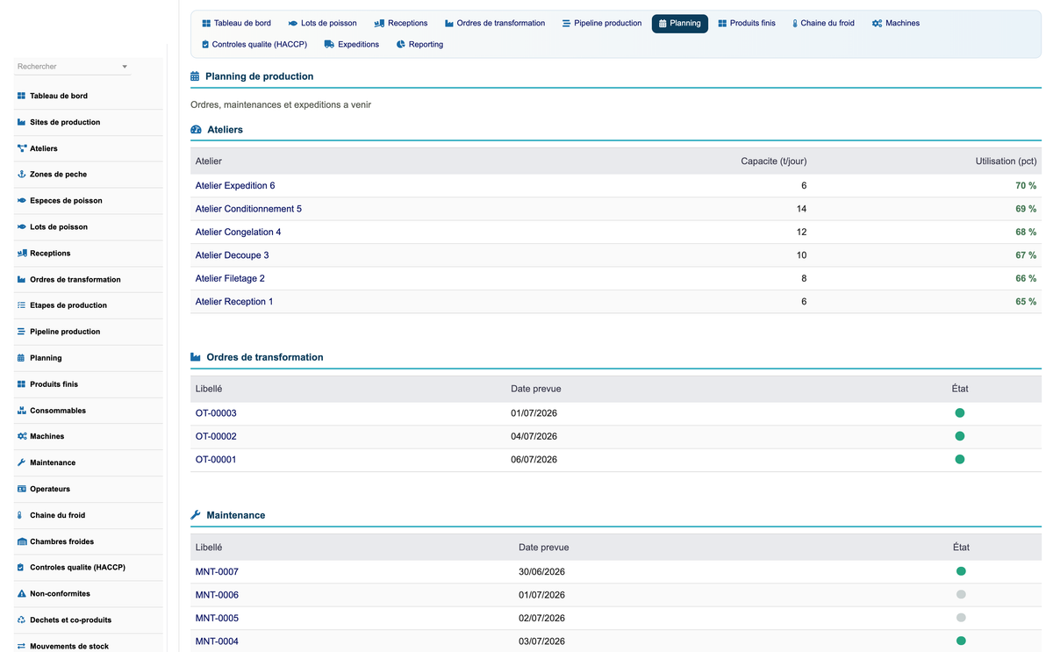The width and height of the screenshot is (1053, 652).
Task: Open Atelier Congelation 4 link
Action: click(x=239, y=232)
